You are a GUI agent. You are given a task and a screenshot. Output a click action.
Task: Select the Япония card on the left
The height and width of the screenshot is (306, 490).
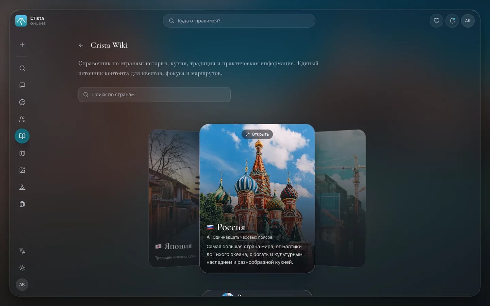(x=174, y=198)
